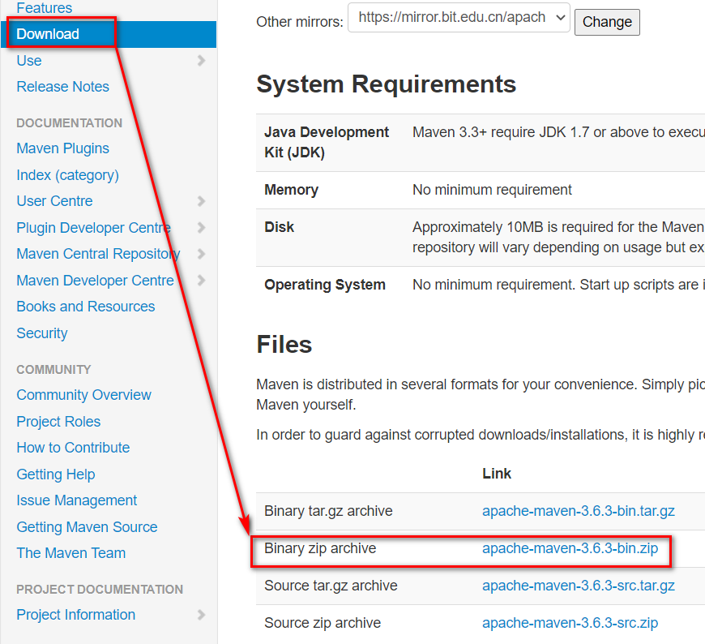Click the Source tar.gz archive cell
This screenshot has width=705, height=644.
click(331, 586)
